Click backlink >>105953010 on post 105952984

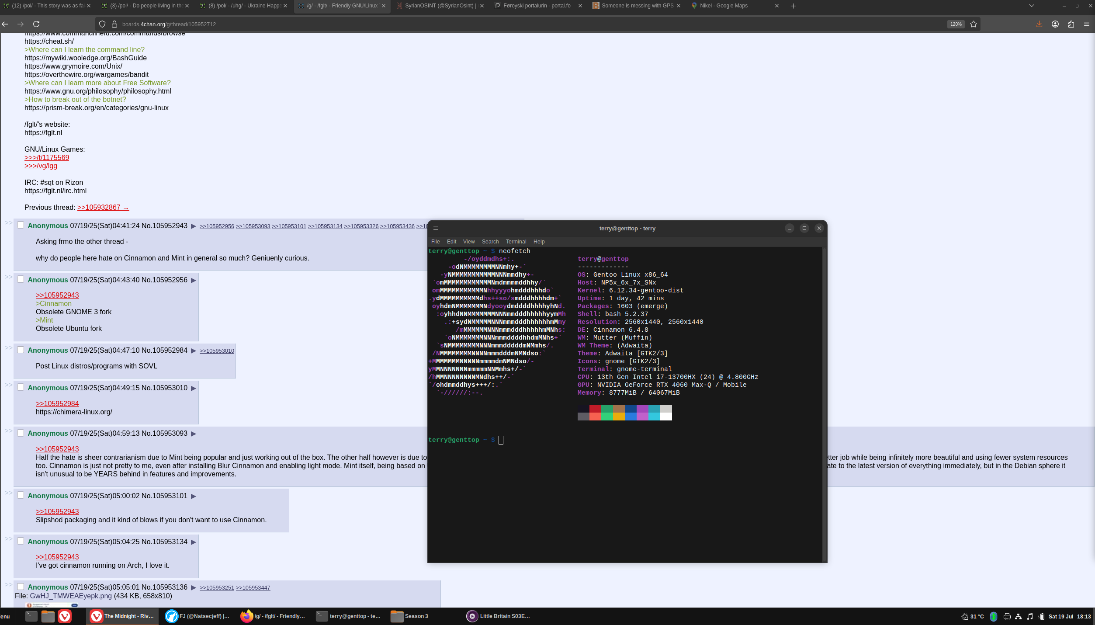point(217,351)
